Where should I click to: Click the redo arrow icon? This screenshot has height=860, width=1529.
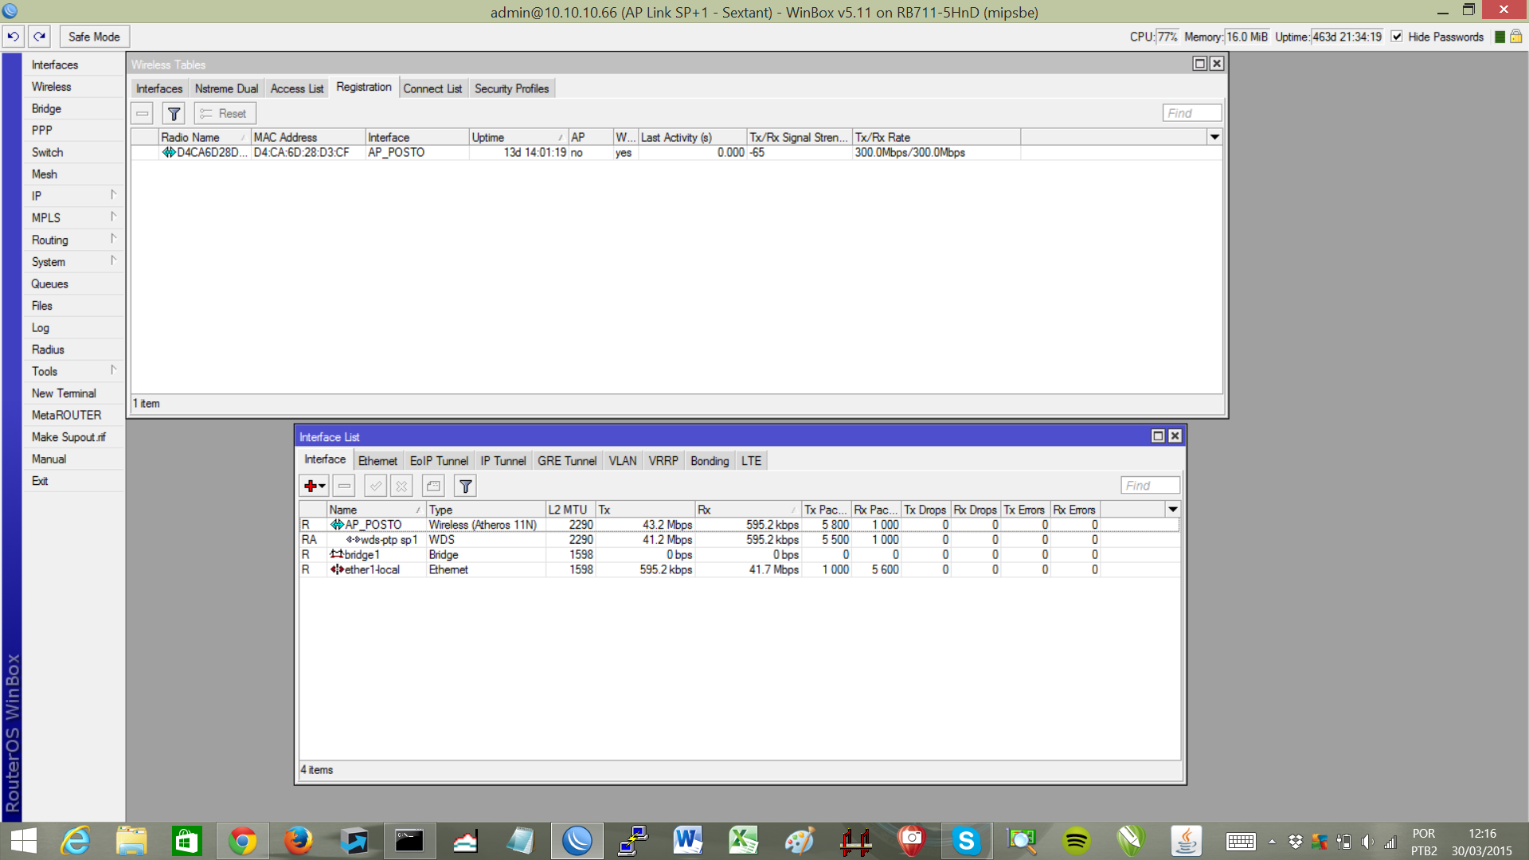tap(40, 37)
